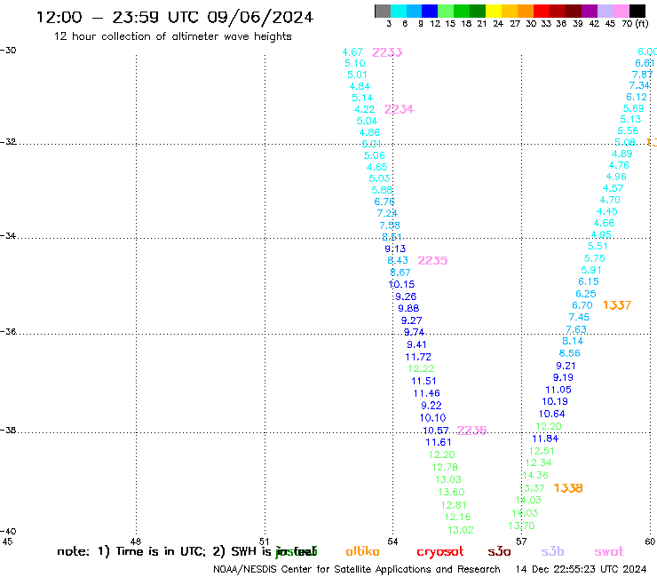This screenshot has height=577, width=657.
Task: Select the pink 2233 time label
Action: (x=387, y=52)
